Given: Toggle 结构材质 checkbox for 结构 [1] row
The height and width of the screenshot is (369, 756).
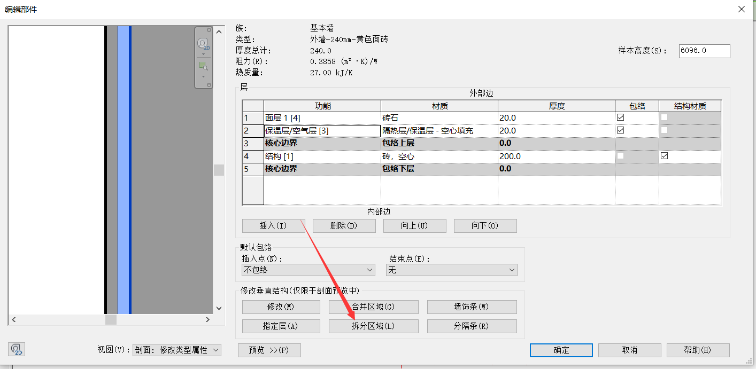Looking at the screenshot, I should pos(664,156).
